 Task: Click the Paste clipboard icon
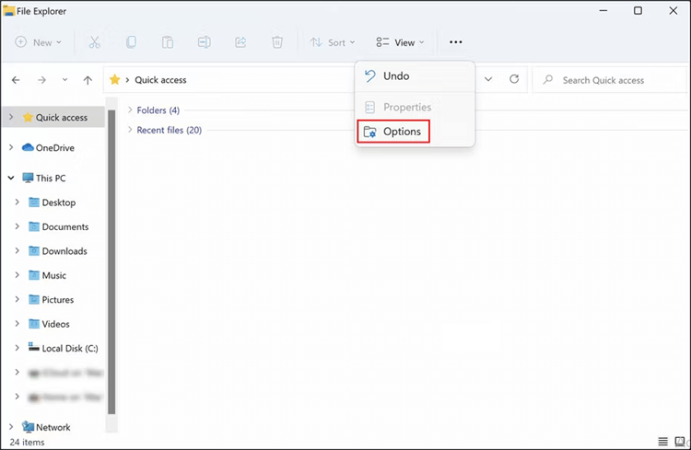[x=168, y=42]
